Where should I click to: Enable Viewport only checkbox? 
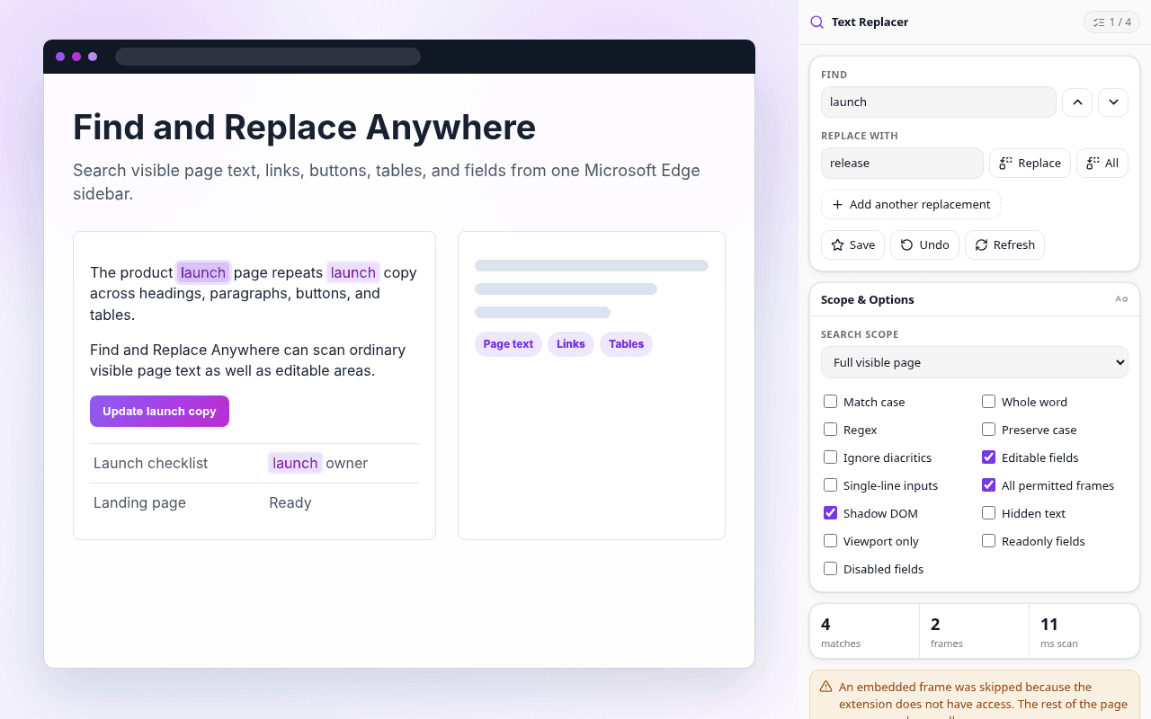tap(830, 541)
